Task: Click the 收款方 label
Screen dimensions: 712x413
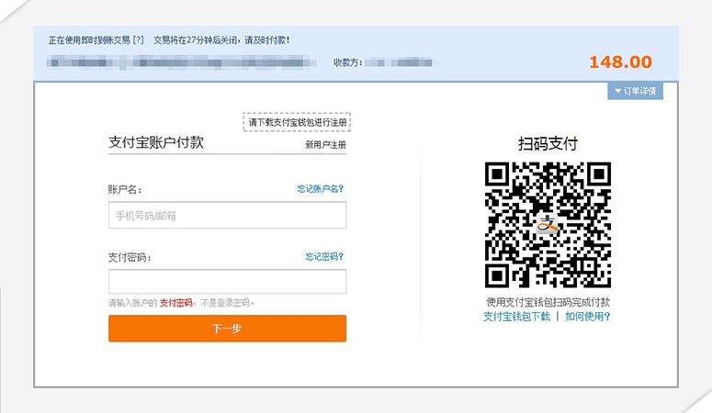Action: [347, 62]
